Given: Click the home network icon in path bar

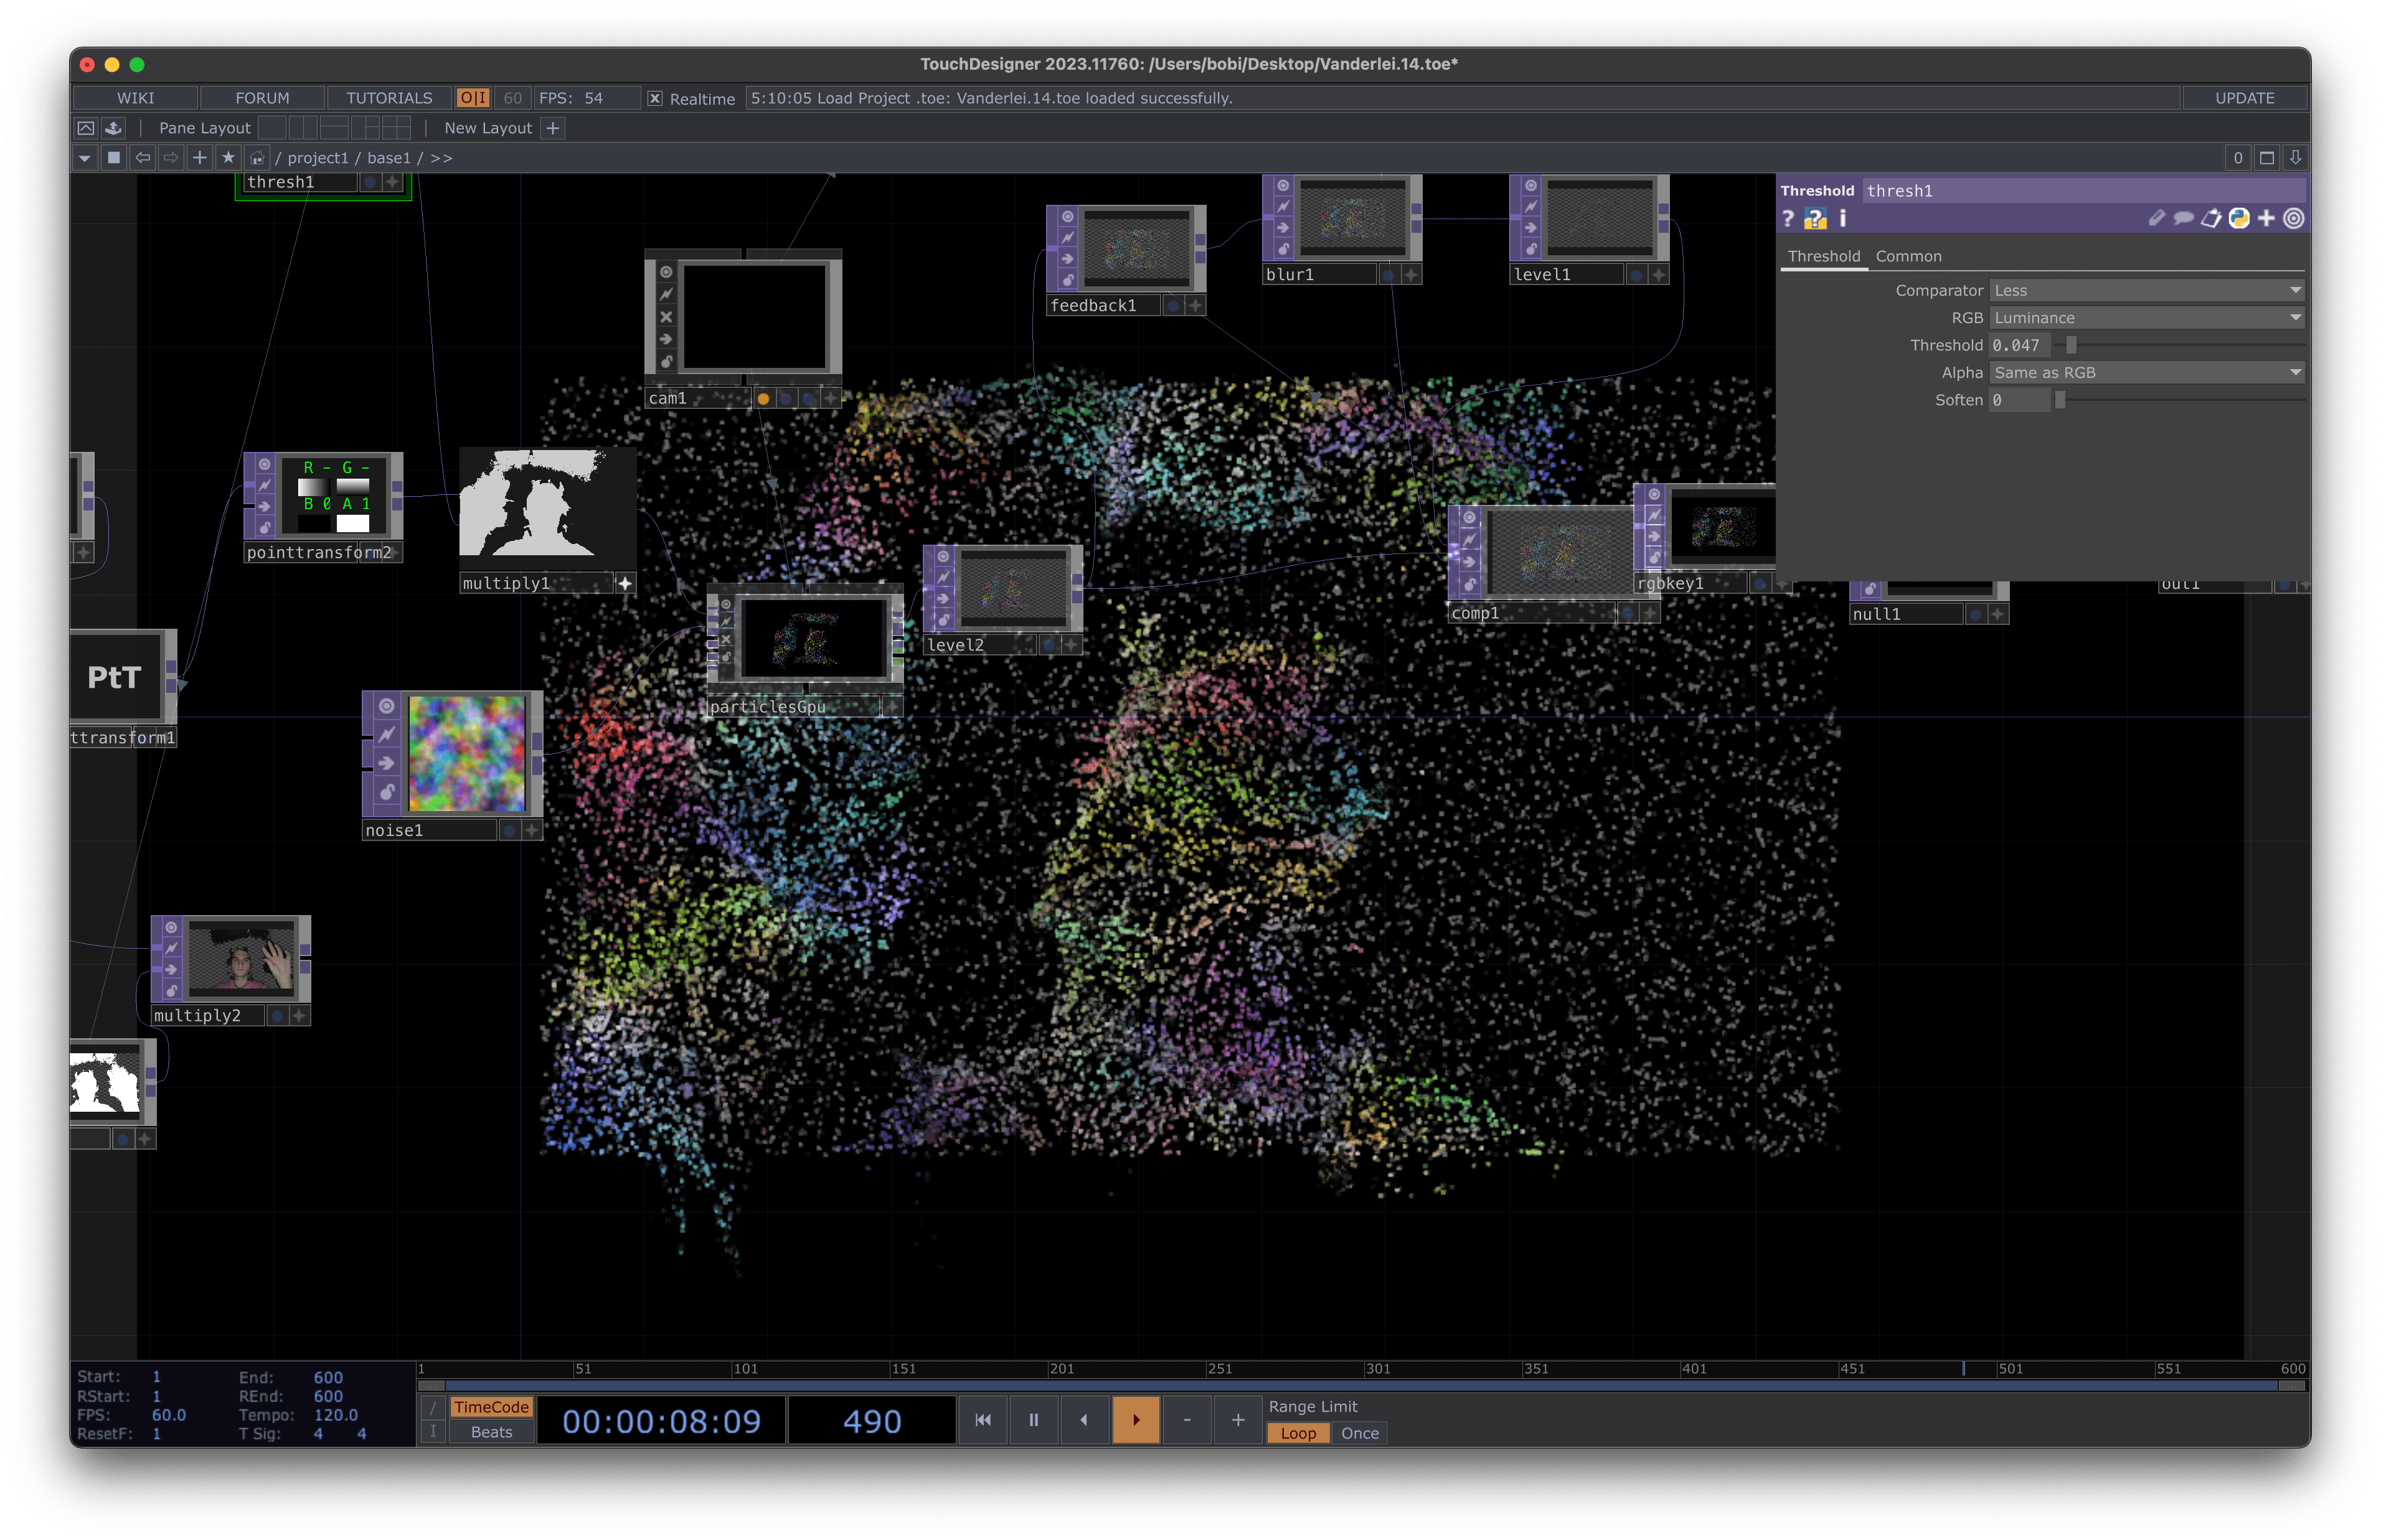Looking at the screenshot, I should point(257,158).
